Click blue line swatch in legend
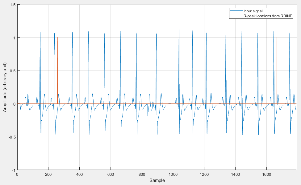Image resolution: width=301 pixels, height=185 pixels. point(236,11)
